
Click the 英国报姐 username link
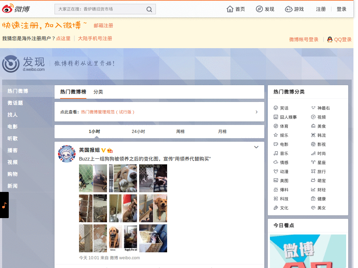click(x=89, y=150)
